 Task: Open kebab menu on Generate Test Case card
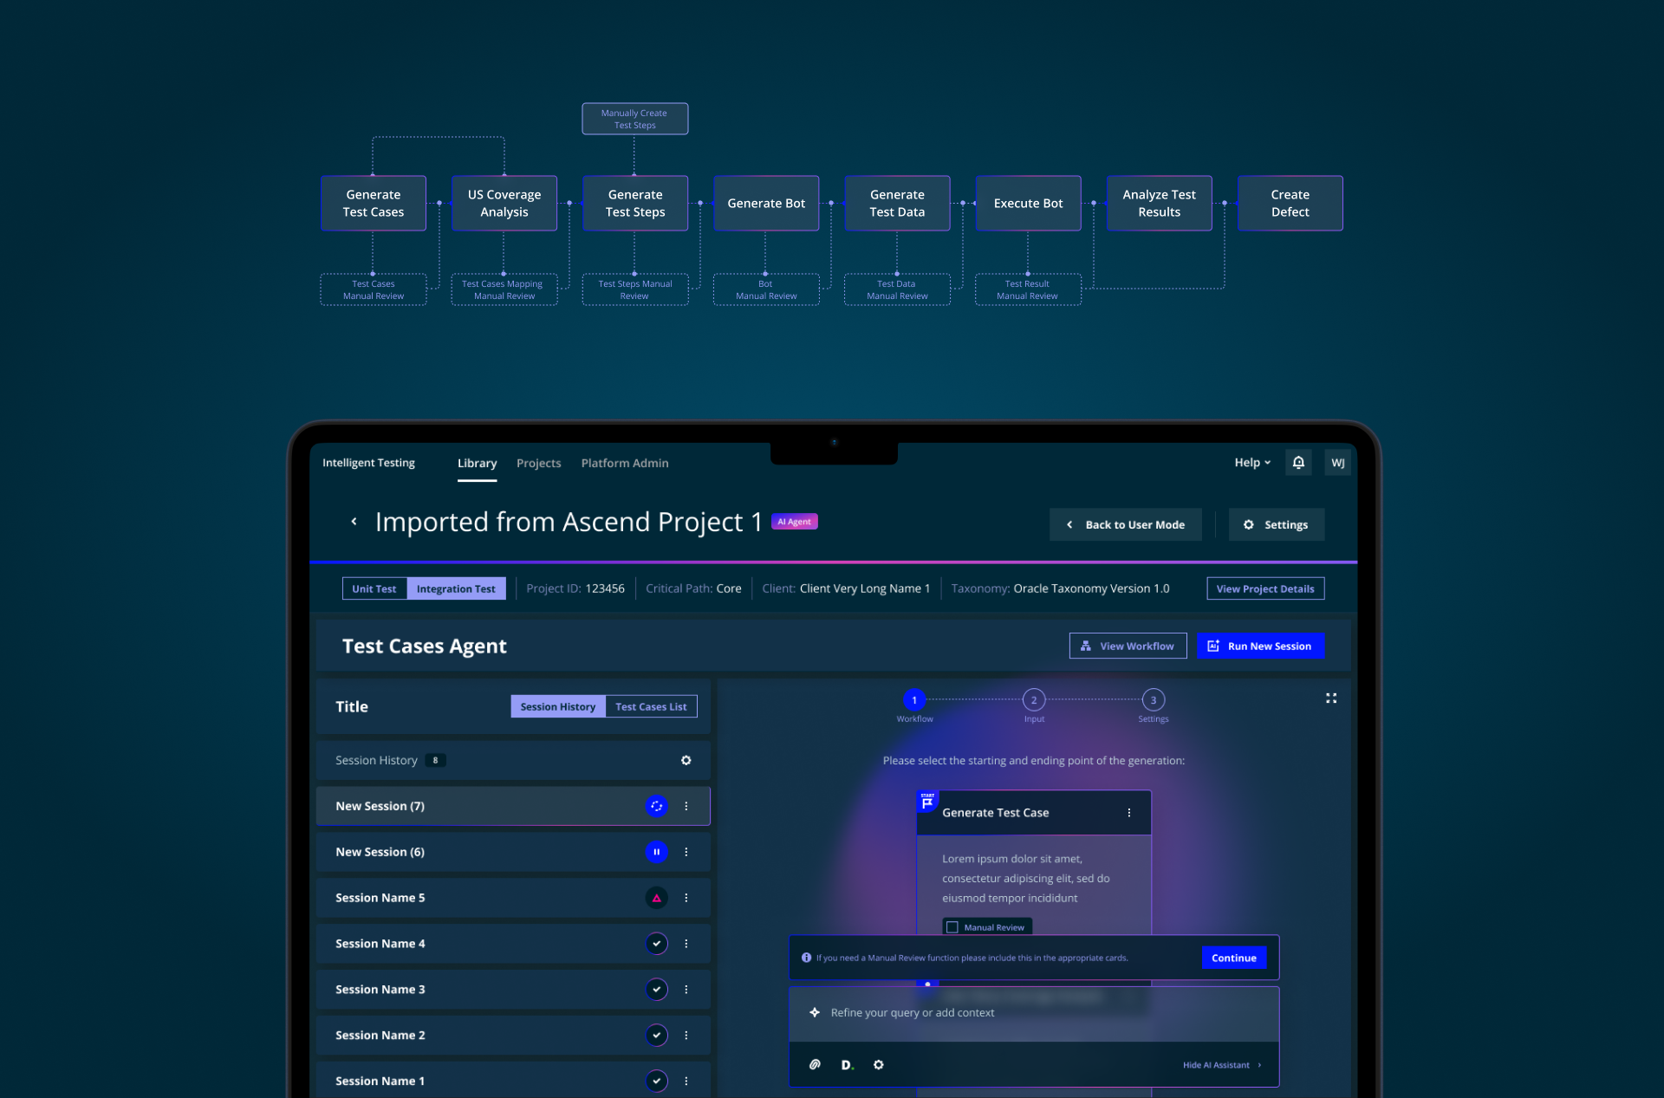[x=1128, y=813]
